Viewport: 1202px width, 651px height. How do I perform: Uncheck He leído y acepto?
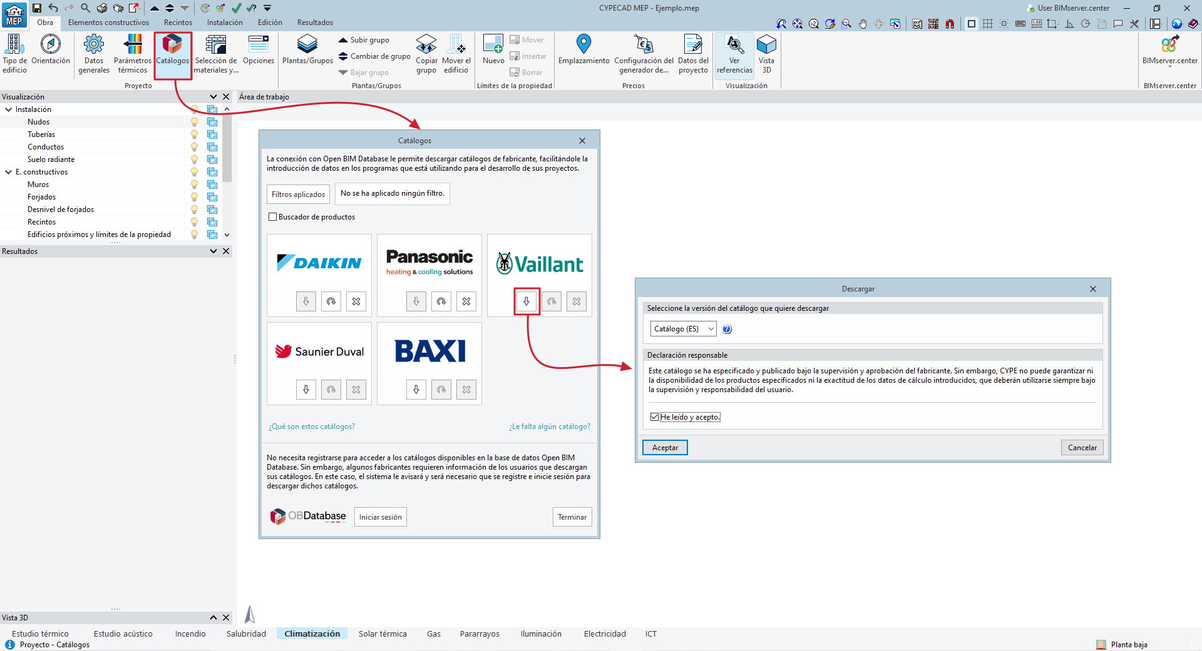click(x=654, y=417)
